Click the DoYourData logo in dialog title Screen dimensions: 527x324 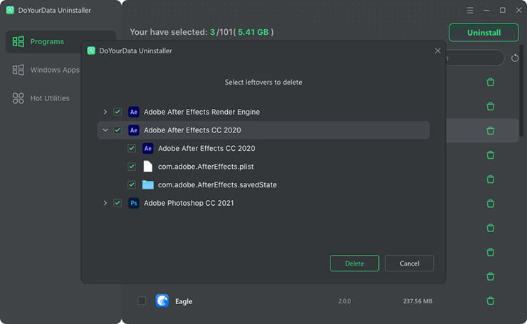[91, 51]
